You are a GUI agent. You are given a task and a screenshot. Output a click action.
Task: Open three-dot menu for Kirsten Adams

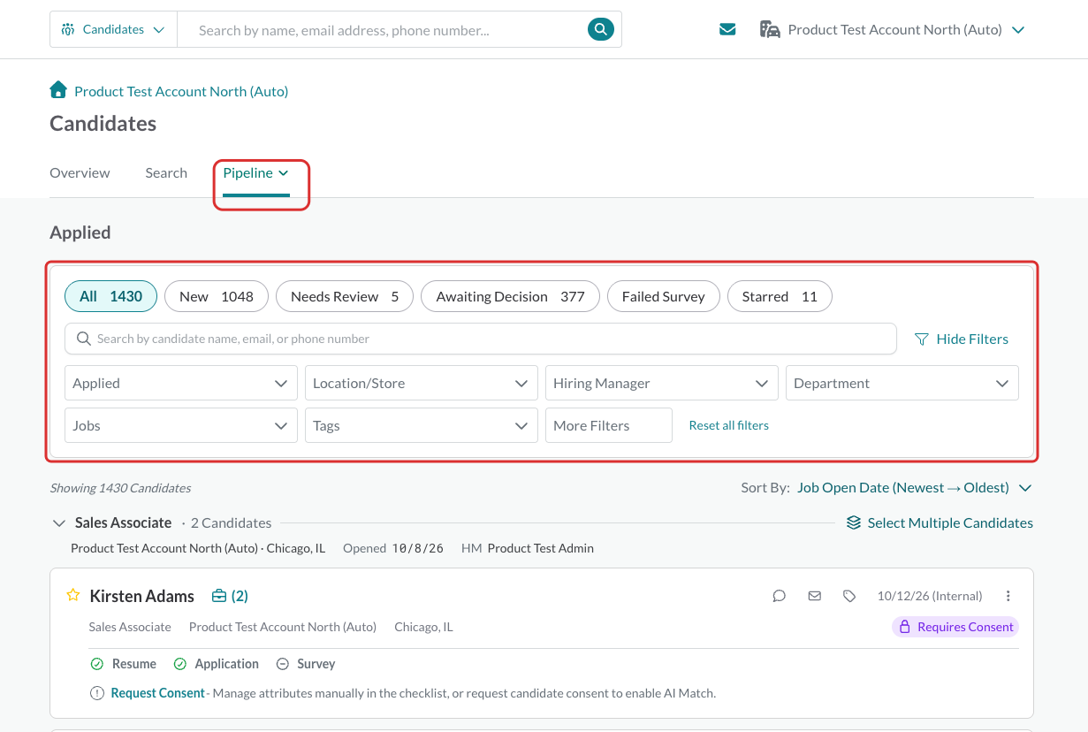[x=1008, y=596]
